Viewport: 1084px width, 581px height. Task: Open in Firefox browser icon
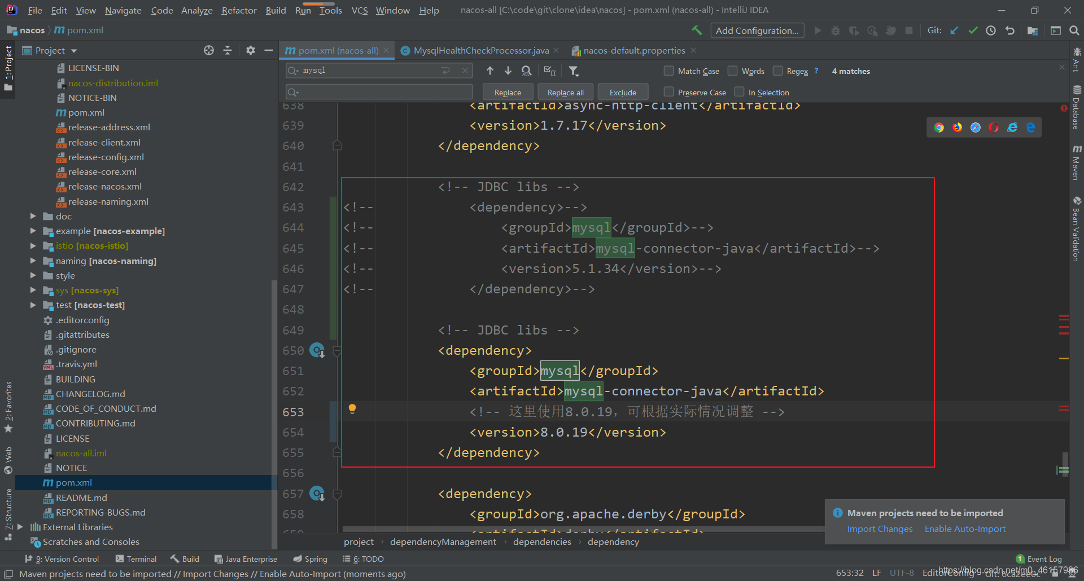(x=957, y=127)
